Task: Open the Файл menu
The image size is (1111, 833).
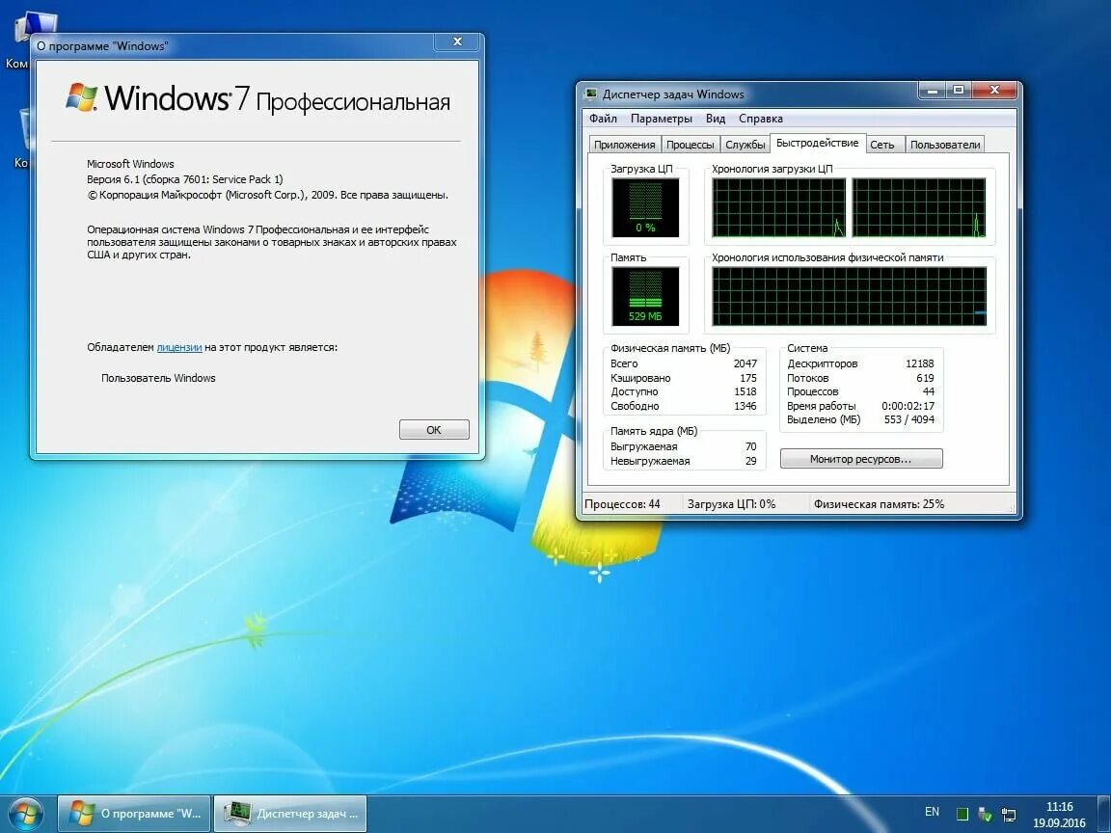Action: 603,119
